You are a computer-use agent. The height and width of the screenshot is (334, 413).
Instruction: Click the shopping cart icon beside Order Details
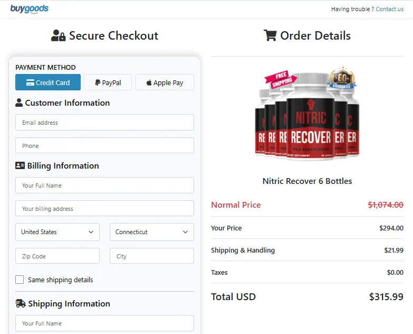coord(270,35)
